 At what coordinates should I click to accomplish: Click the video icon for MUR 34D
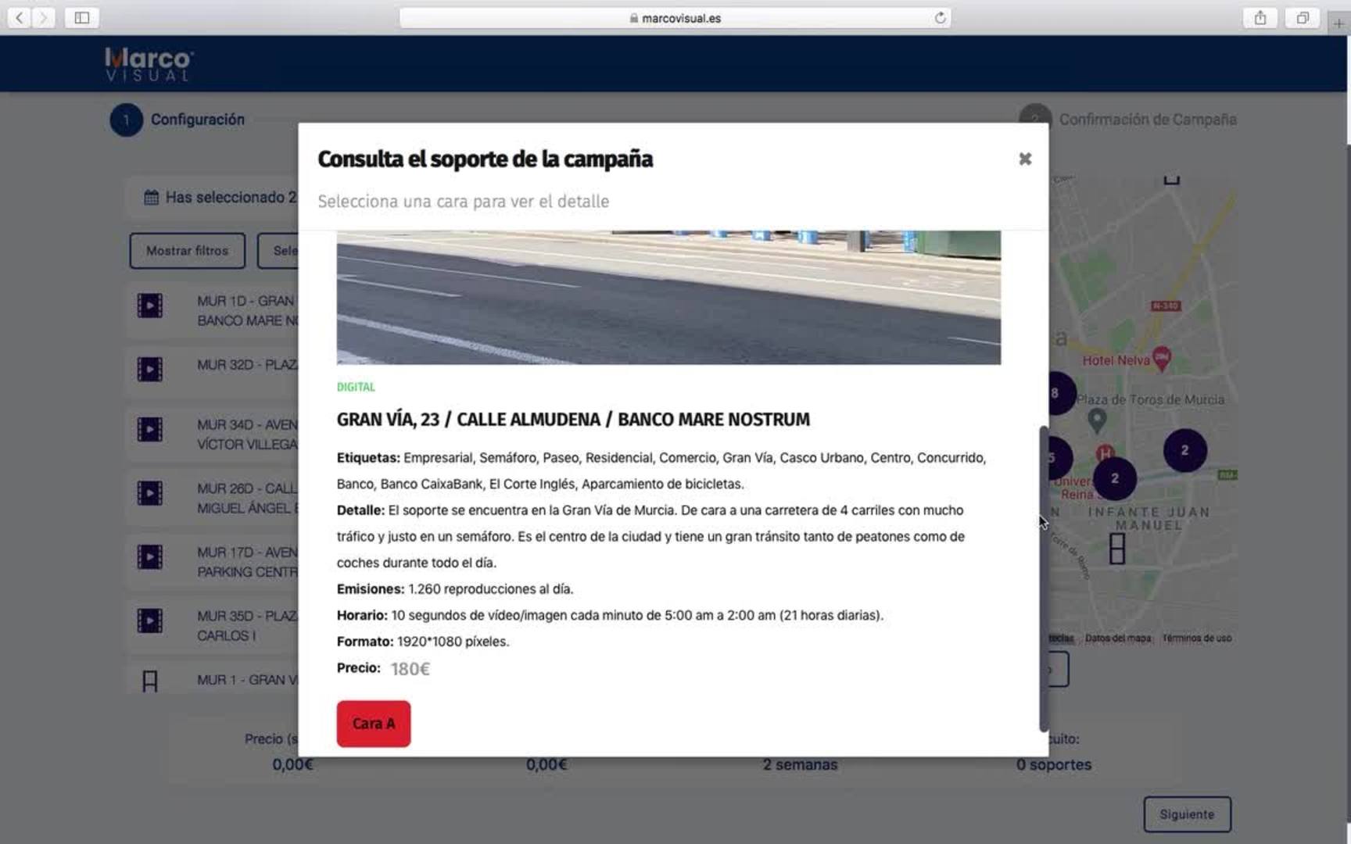pyautogui.click(x=150, y=429)
